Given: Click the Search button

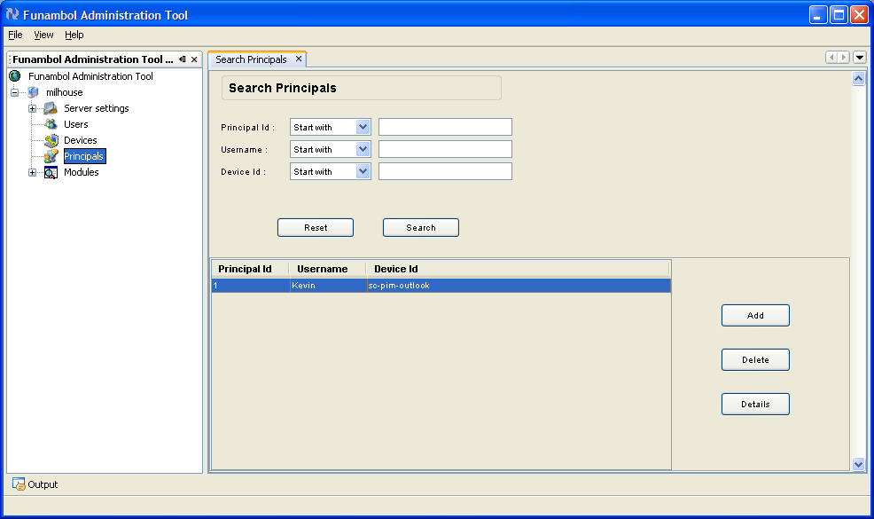Looking at the screenshot, I should 421,228.
